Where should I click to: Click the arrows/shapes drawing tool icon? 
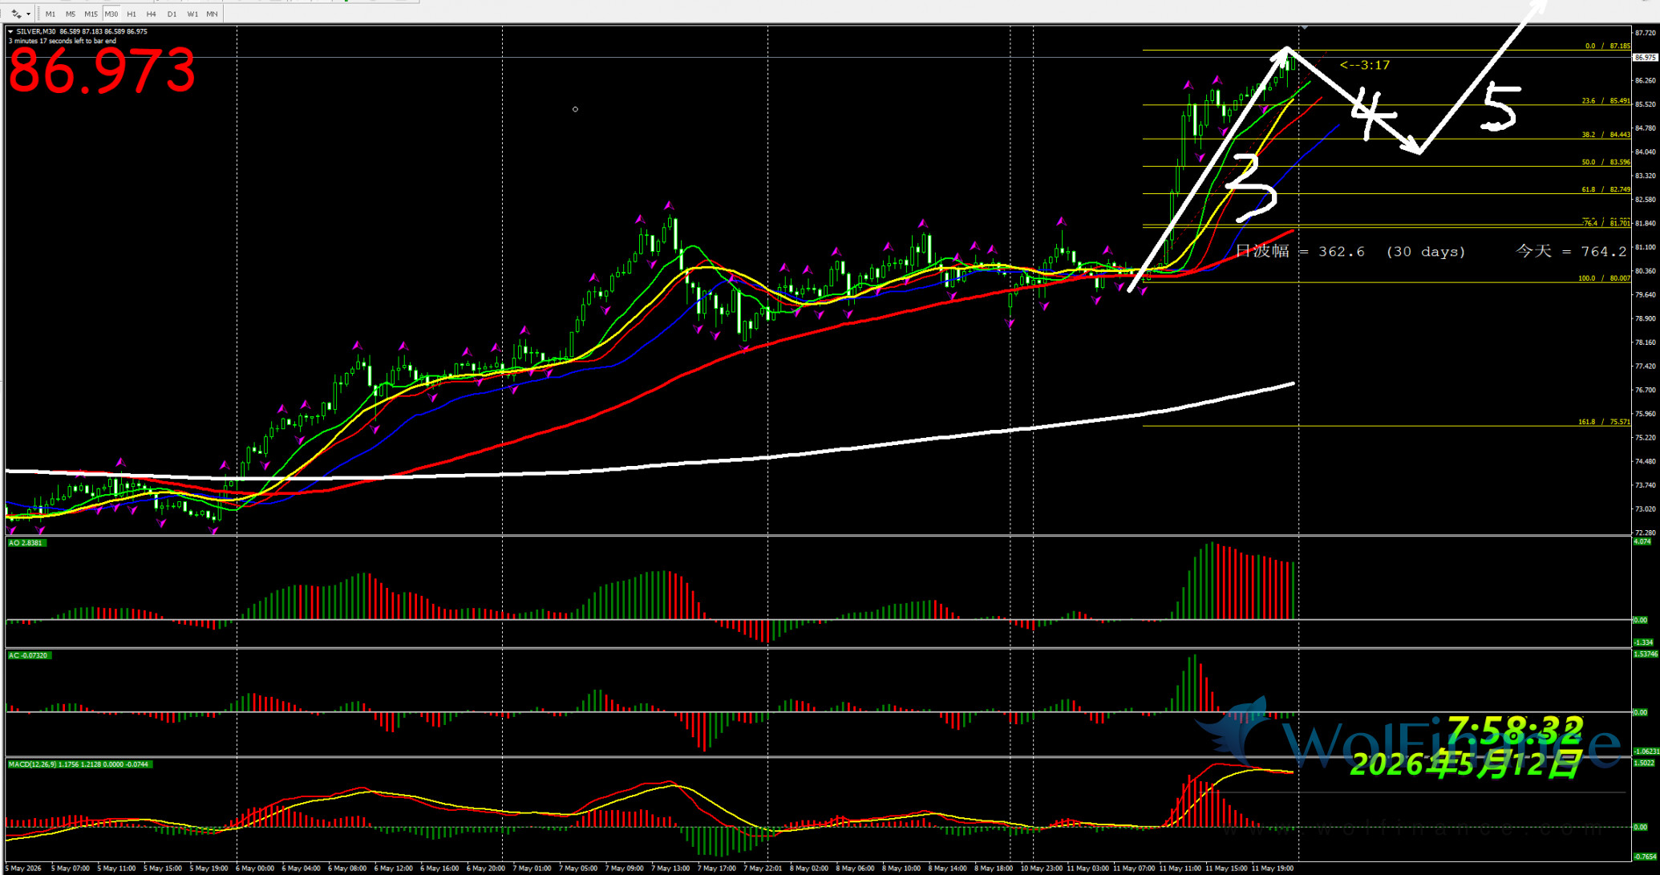[x=16, y=14]
